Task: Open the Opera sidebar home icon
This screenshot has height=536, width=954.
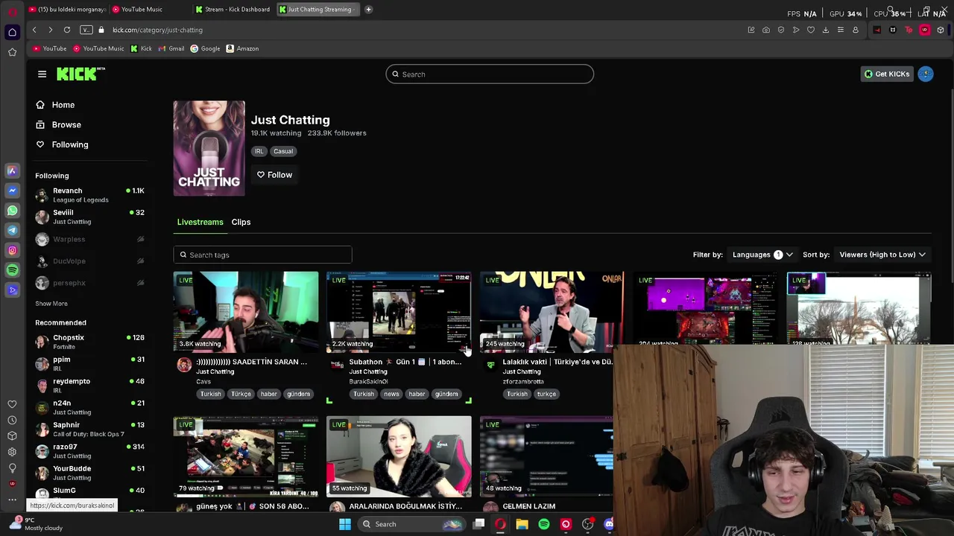Action: [x=12, y=32]
